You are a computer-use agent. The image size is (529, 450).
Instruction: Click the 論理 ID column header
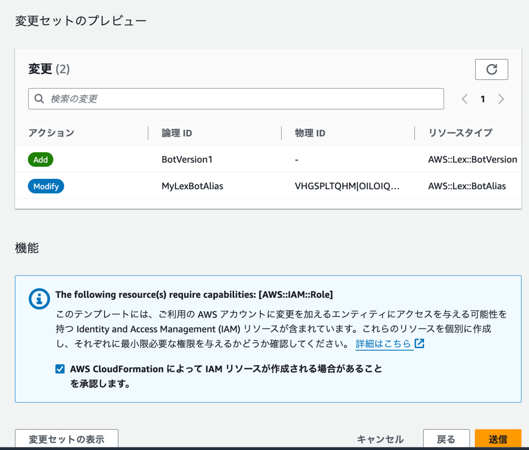coord(177,133)
